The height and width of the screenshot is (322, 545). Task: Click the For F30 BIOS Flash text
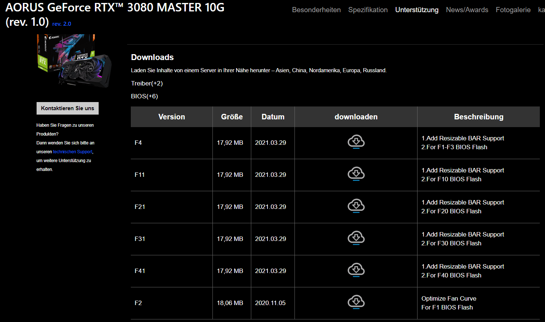(451, 243)
